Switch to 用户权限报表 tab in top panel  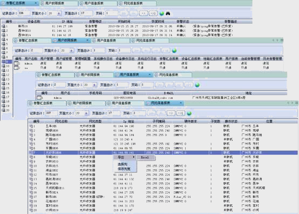pyautogui.click(x=59, y=3)
